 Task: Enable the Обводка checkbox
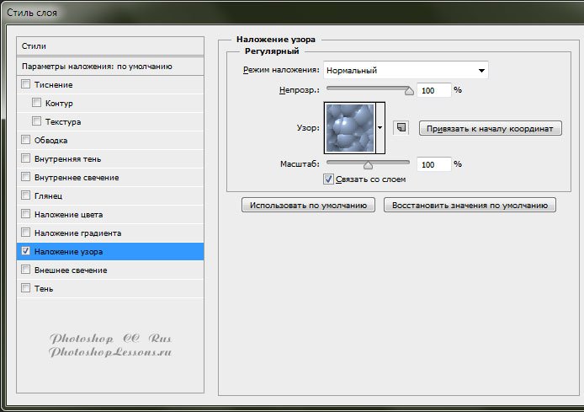tap(25, 140)
